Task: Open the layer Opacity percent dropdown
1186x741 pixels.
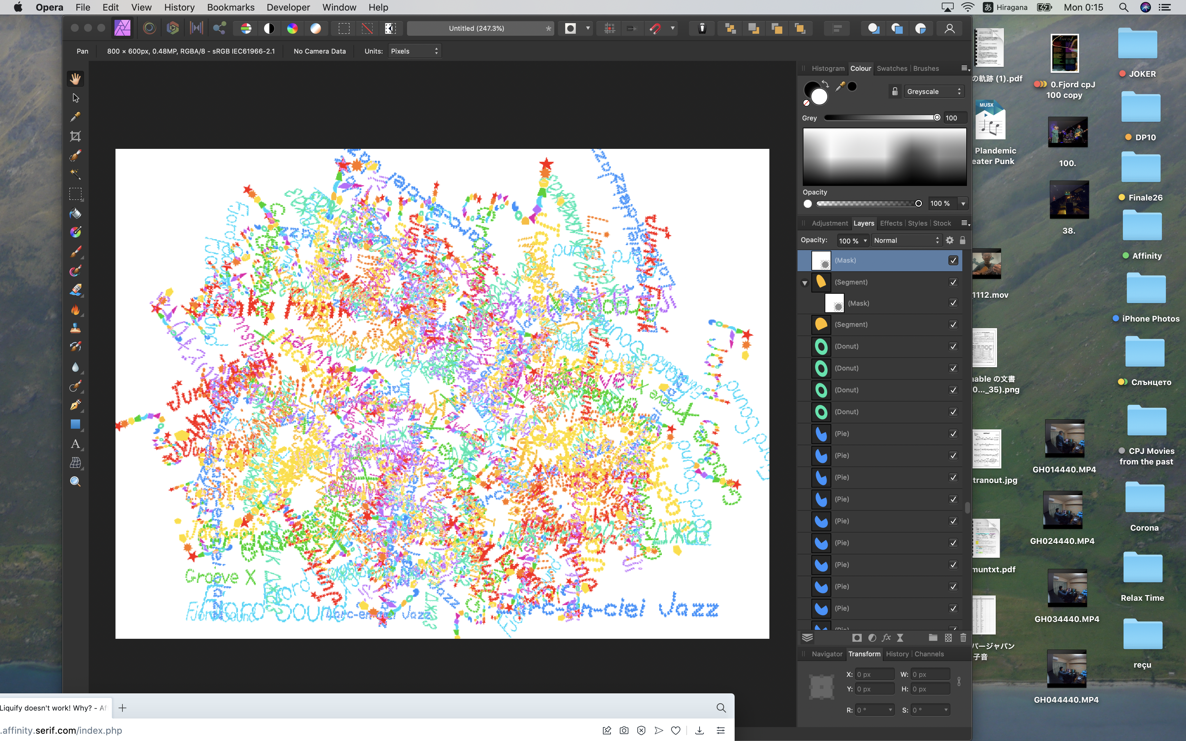Action: coord(865,240)
